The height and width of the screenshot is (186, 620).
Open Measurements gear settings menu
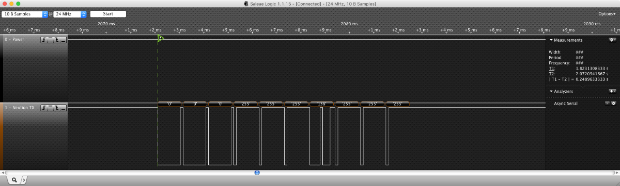tap(612, 40)
